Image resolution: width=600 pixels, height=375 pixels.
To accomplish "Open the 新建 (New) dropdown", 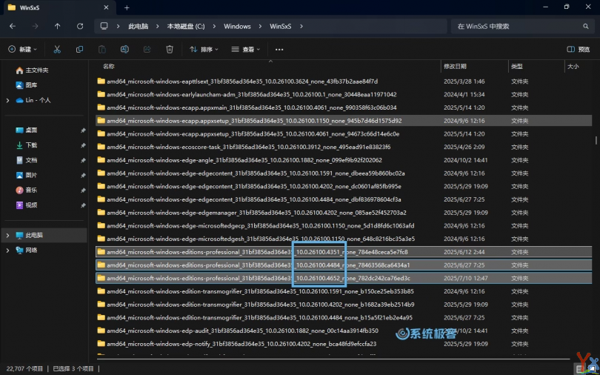I will tap(23, 50).
